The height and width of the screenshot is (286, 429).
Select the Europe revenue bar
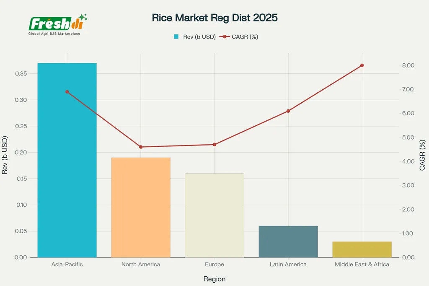214,215
